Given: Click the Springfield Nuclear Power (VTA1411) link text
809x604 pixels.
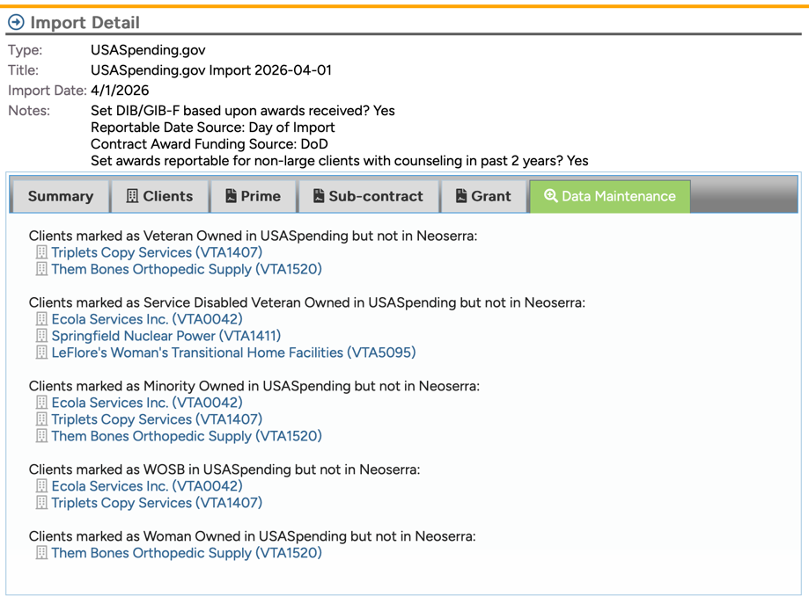Looking at the screenshot, I should click(x=166, y=336).
